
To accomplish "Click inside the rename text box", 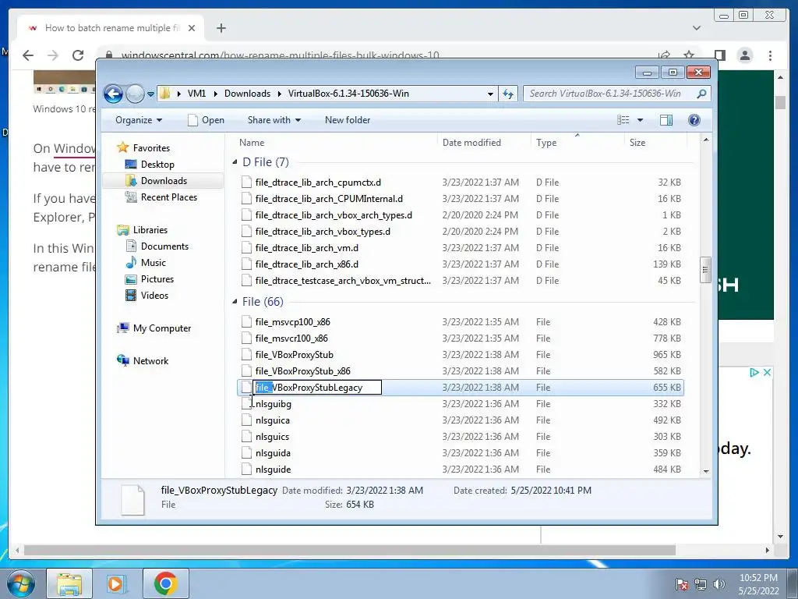I will (x=317, y=388).
